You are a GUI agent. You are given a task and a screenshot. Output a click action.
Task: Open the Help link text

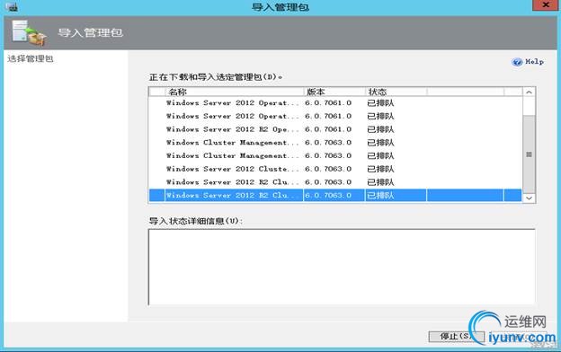535,62
